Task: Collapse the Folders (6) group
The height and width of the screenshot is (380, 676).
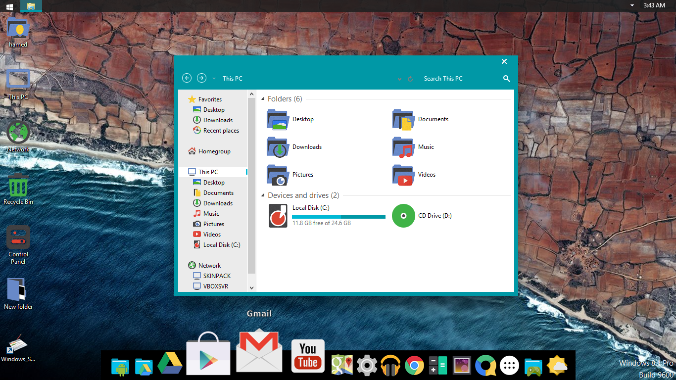Action: (263, 99)
